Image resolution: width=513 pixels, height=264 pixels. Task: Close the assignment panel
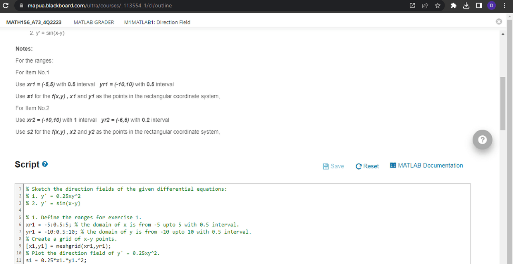[499, 22]
